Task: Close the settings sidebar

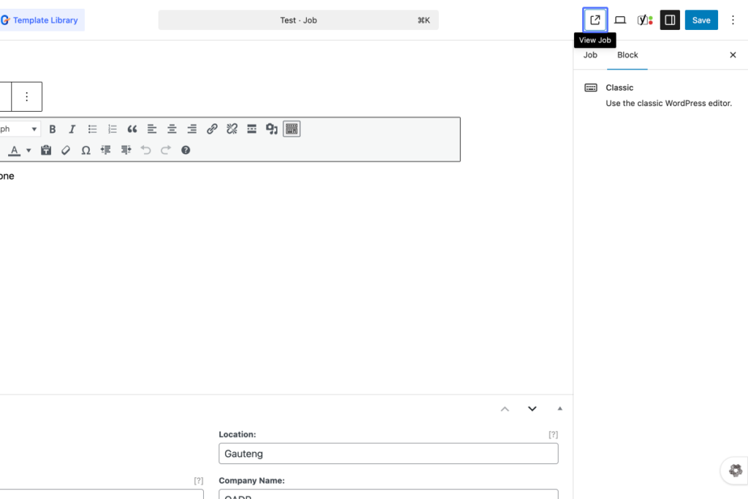Action: tap(733, 55)
